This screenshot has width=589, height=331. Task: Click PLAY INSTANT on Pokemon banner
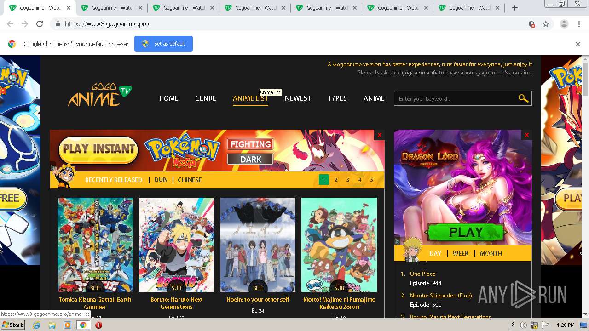98,149
